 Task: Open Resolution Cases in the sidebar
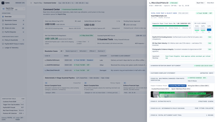click(13, 20)
